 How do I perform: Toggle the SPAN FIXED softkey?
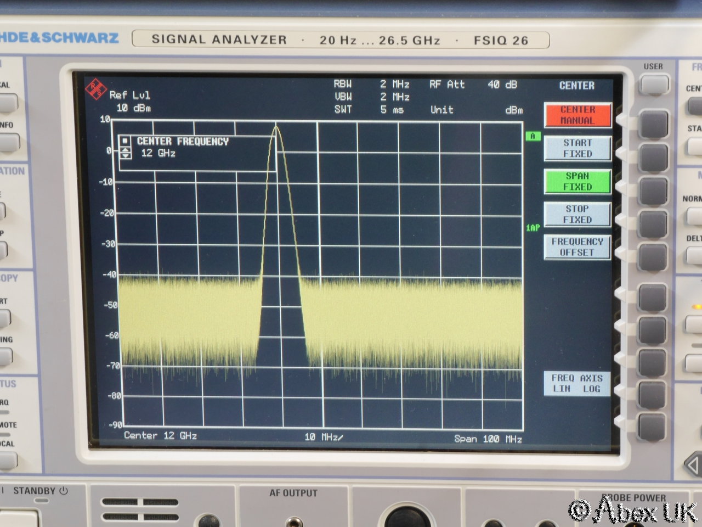[x=578, y=182]
